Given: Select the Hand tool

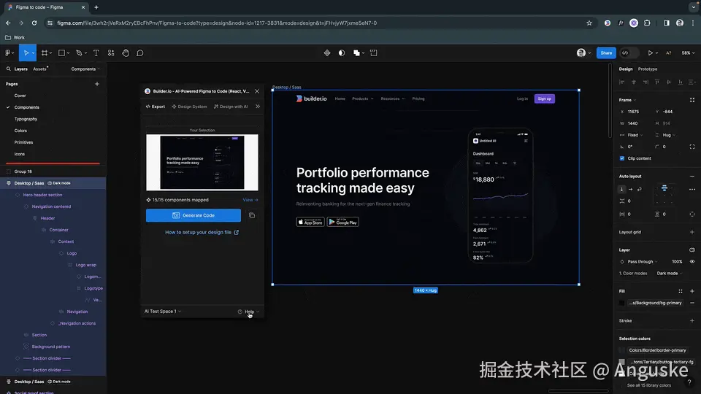Looking at the screenshot, I should pyautogui.click(x=126, y=53).
